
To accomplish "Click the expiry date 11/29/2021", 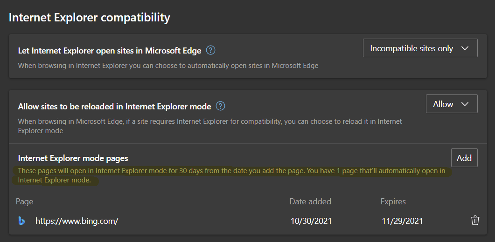I will [x=402, y=221].
